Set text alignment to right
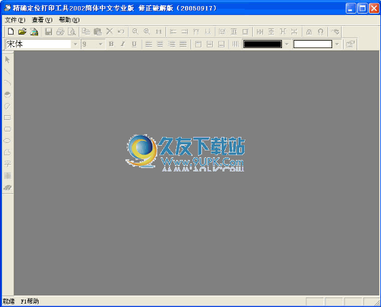Screen dimensions: 381x307 coord(172,44)
